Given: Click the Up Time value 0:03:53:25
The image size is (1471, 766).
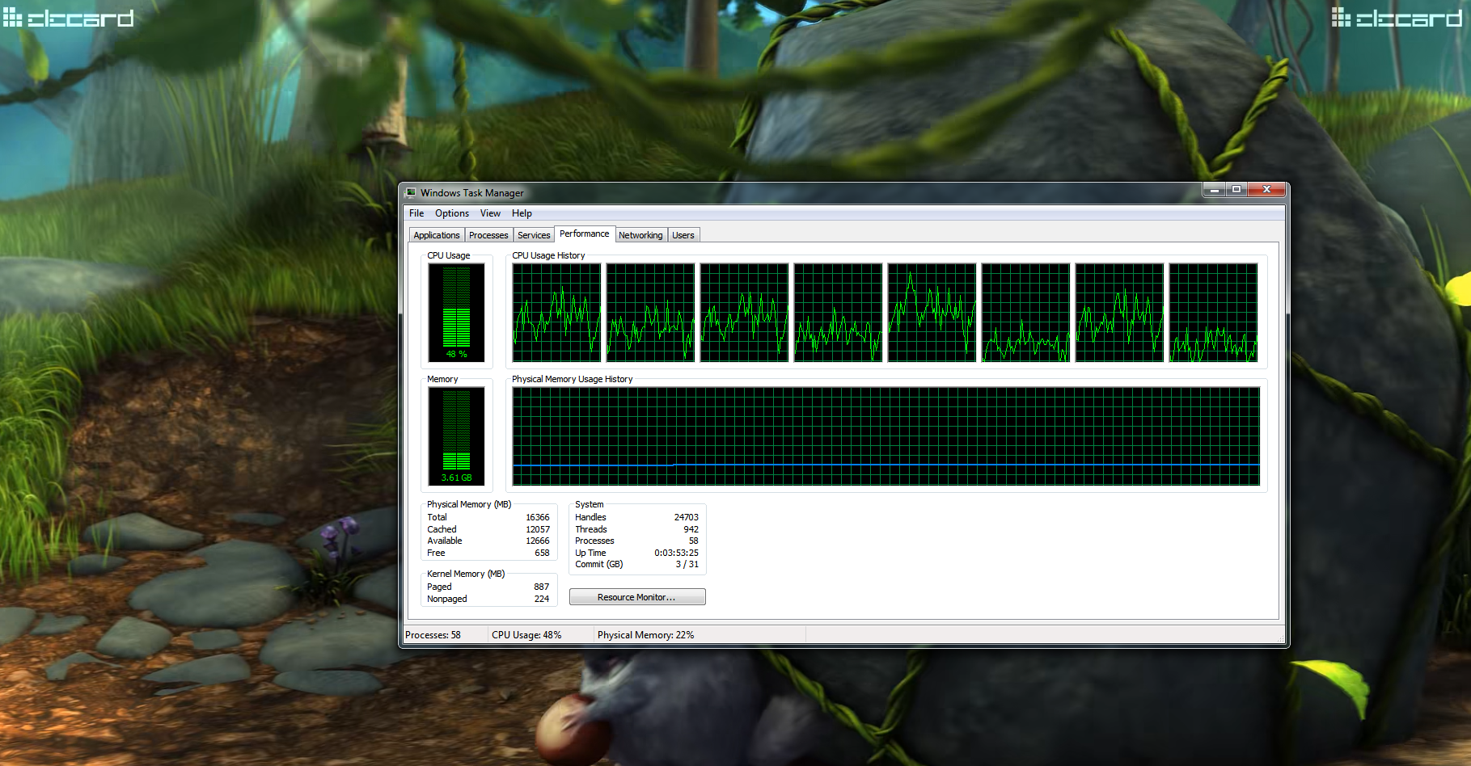Looking at the screenshot, I should pos(677,553).
